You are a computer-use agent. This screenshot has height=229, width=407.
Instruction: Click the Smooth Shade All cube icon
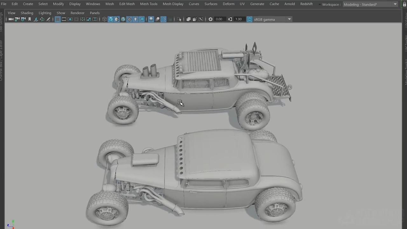tap(111, 19)
